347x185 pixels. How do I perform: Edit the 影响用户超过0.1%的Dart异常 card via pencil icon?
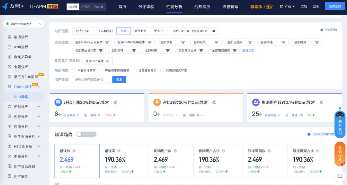321,102
